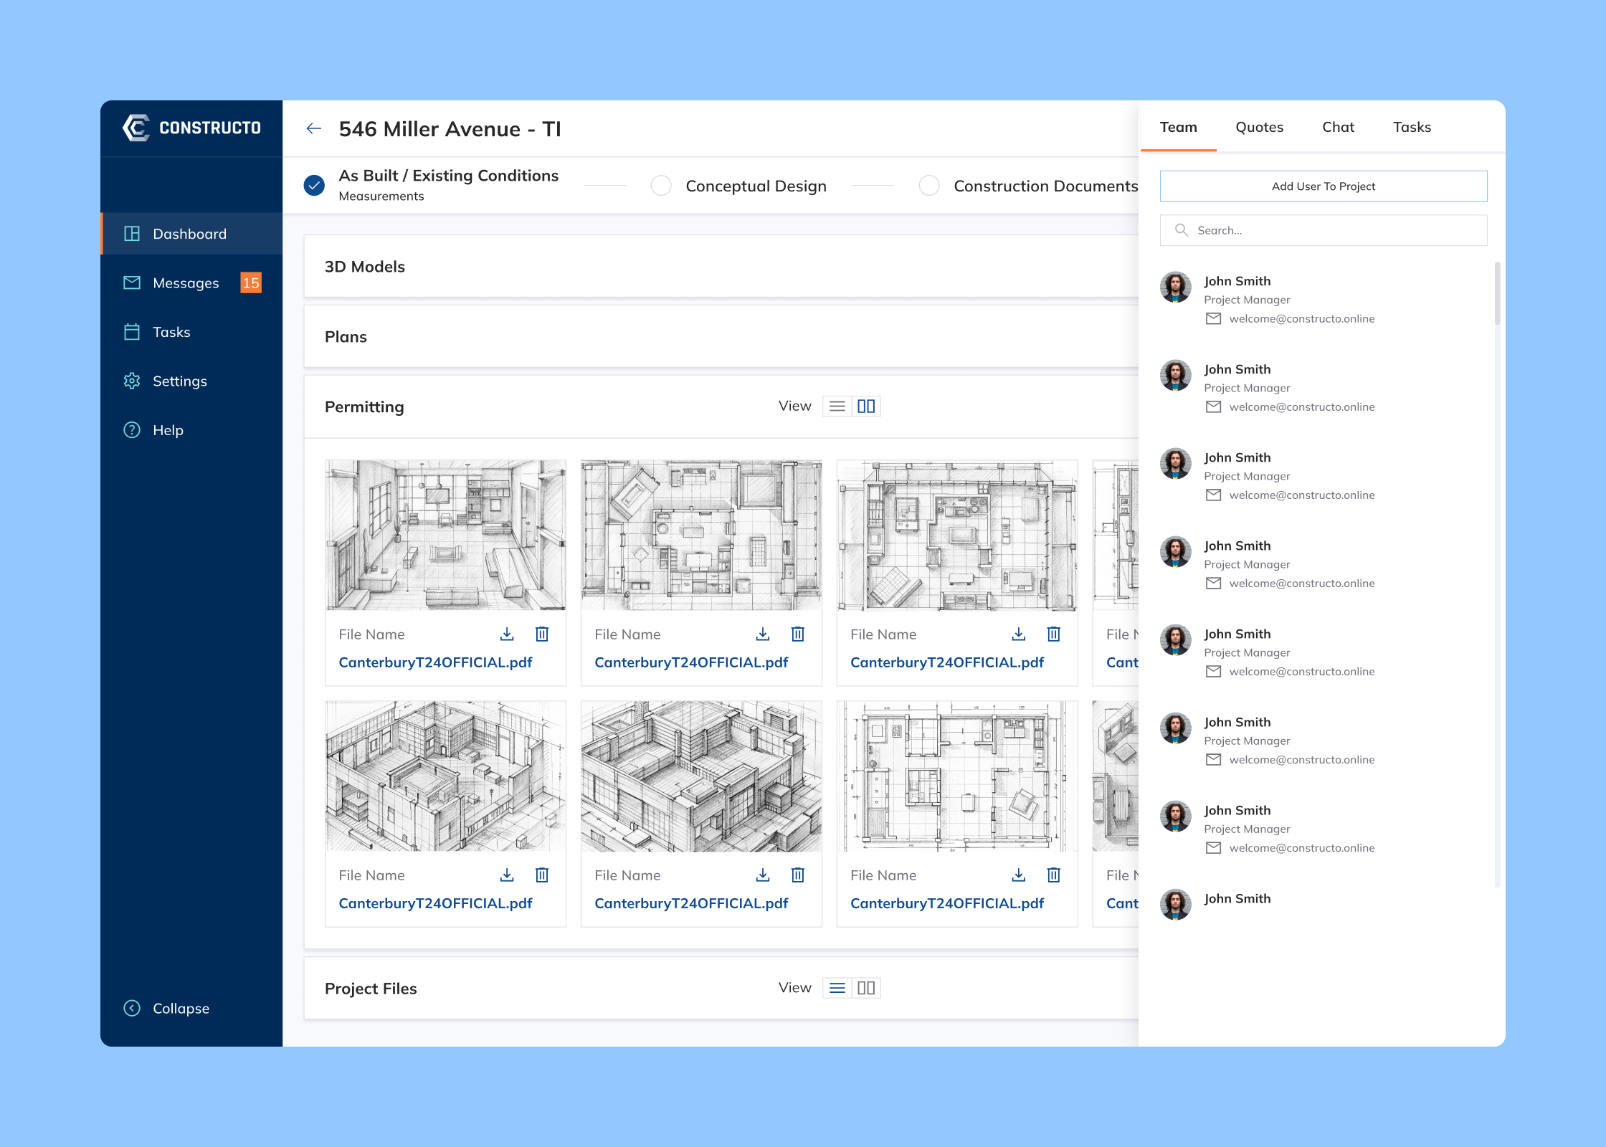Expand the Plans section
The width and height of the screenshot is (1606, 1147).
[346, 336]
